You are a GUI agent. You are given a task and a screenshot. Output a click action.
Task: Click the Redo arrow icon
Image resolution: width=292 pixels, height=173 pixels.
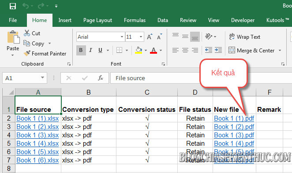pyautogui.click(x=41, y=6)
